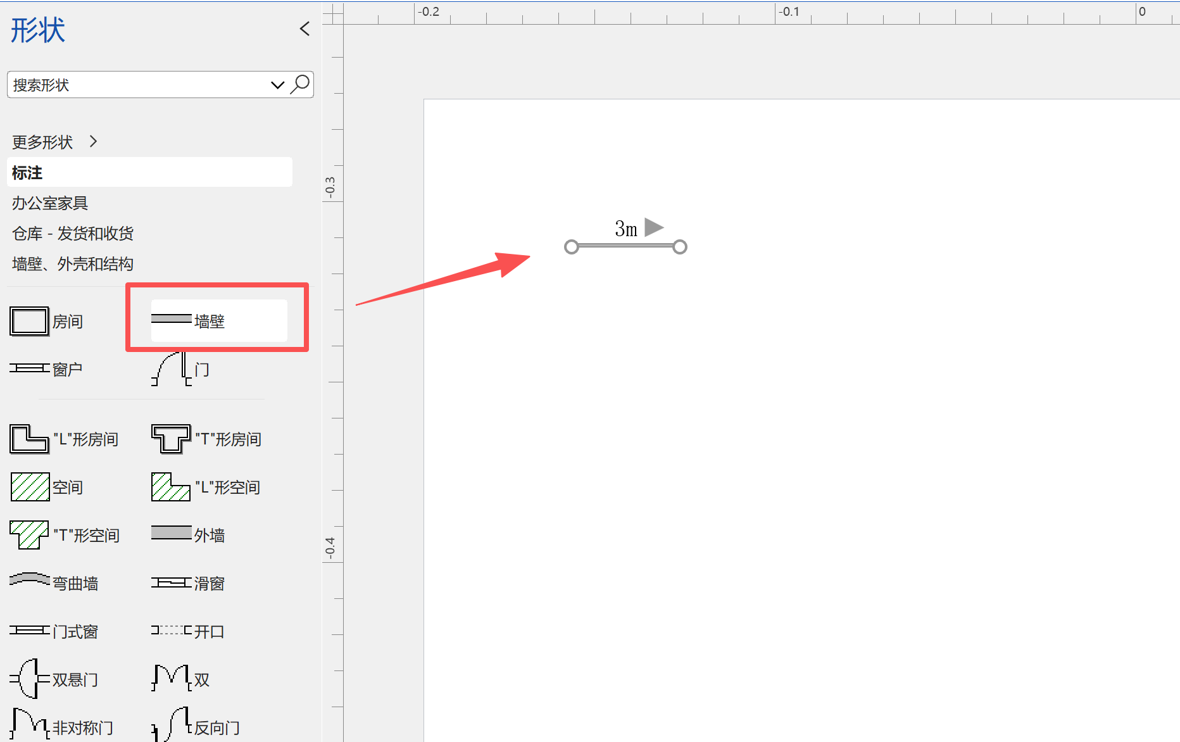
Task: Click the 3m dimension label on the wall
Action: click(626, 229)
